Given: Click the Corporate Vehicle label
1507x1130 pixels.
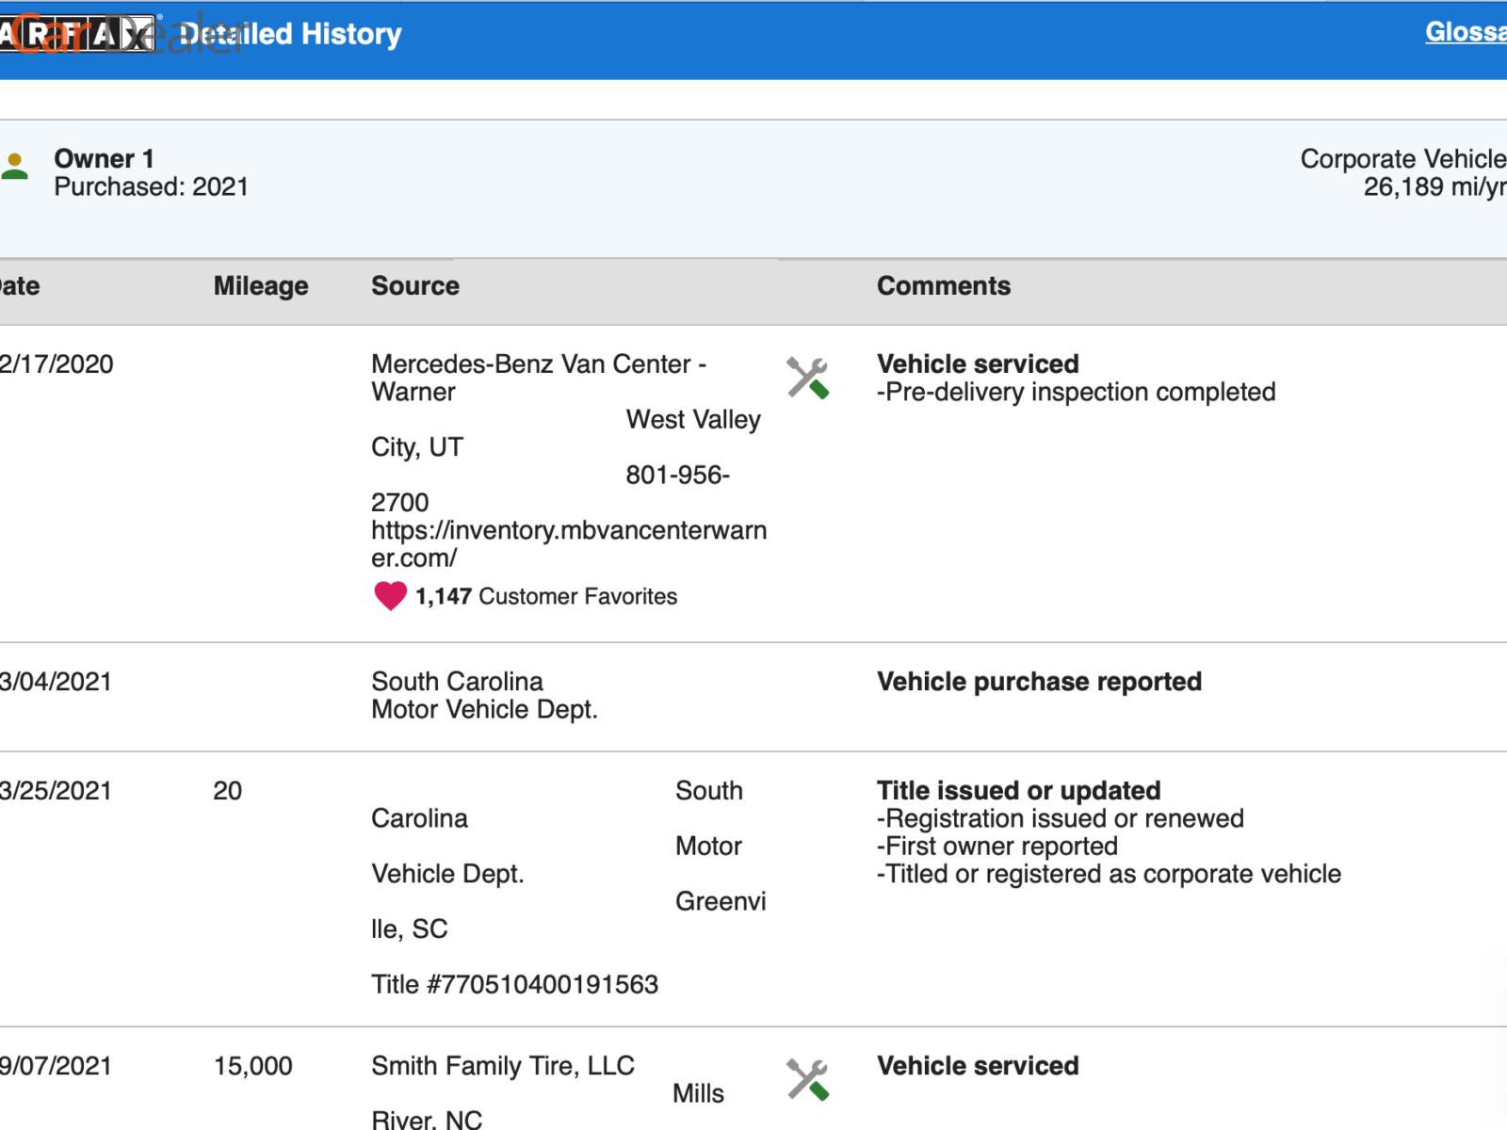Looking at the screenshot, I should [x=1402, y=159].
